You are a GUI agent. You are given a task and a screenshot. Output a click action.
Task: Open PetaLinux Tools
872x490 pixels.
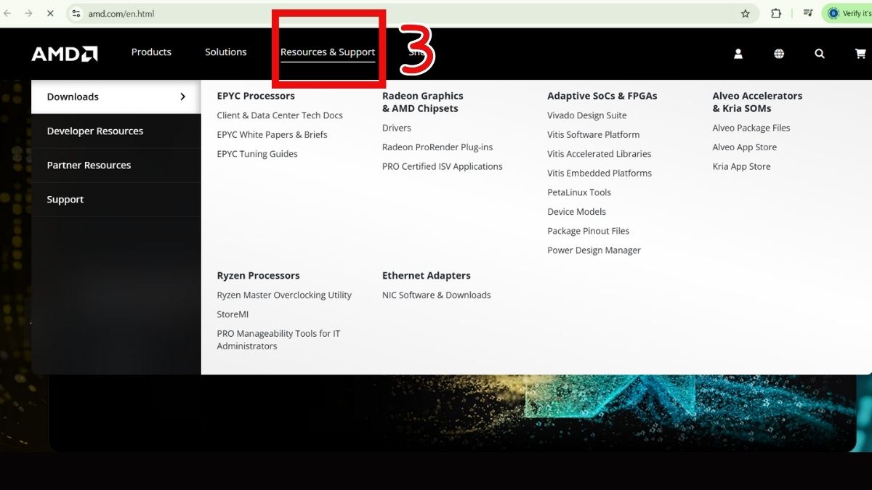click(x=579, y=192)
